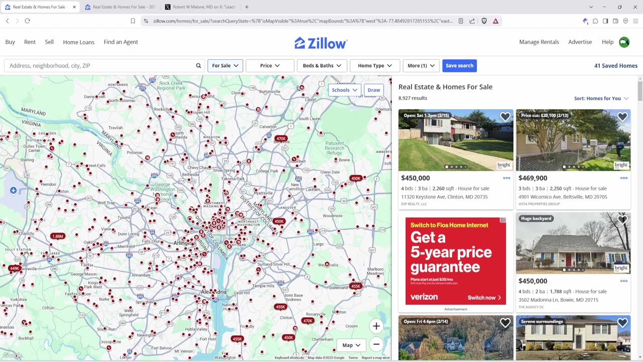Open the Advertise link
Viewport: 643px width, 362px height.
tap(580, 42)
